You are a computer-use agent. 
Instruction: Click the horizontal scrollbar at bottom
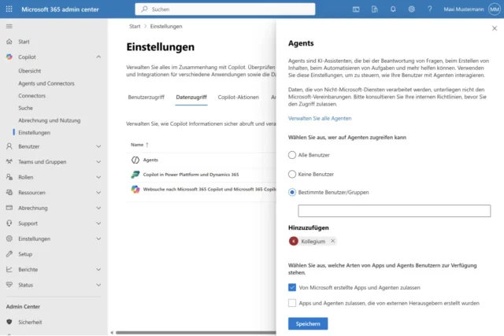(x=195, y=333)
